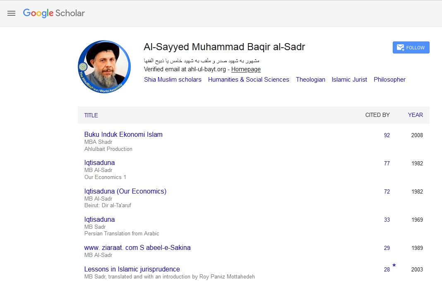This screenshot has height=281, width=442.
Task: Open the Philosopher interest tag
Action: pyautogui.click(x=389, y=80)
